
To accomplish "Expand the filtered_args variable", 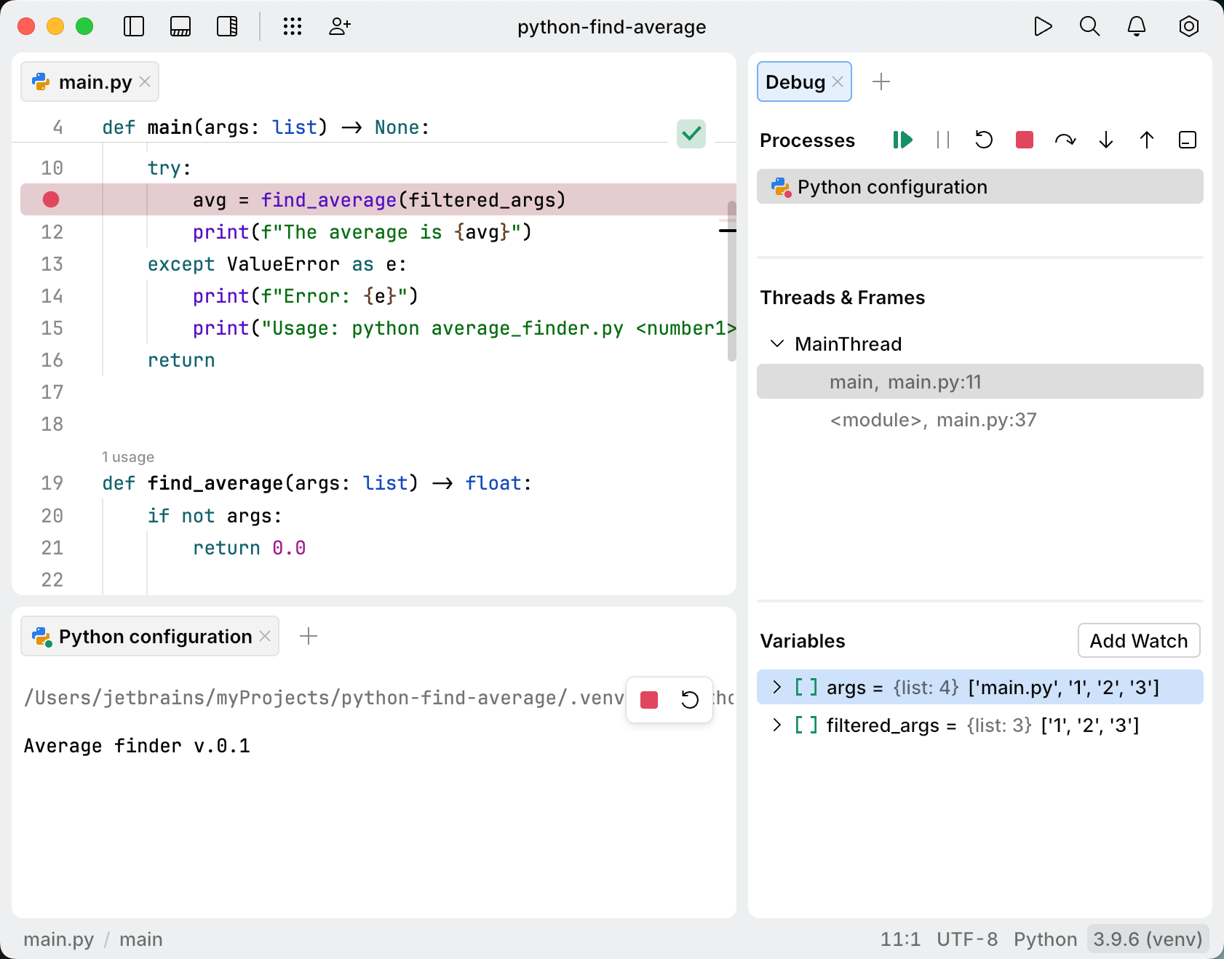I will [x=776, y=725].
